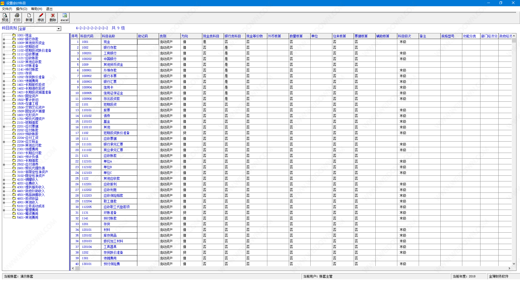
Task: Click the 科目名称 column header
Action: pyautogui.click(x=119, y=36)
